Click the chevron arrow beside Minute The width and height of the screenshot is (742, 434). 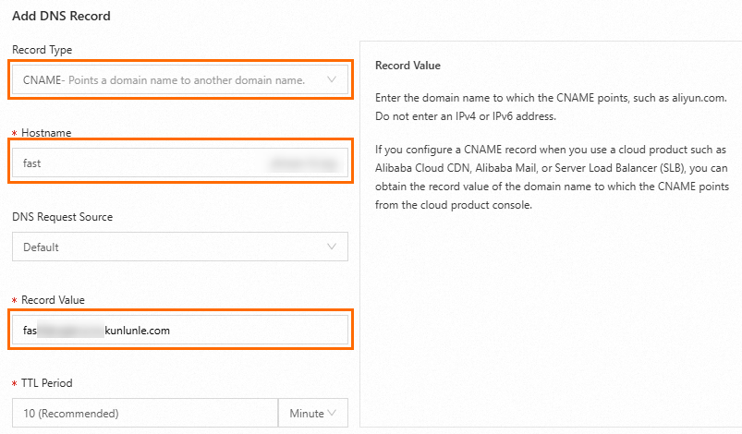tap(332, 414)
